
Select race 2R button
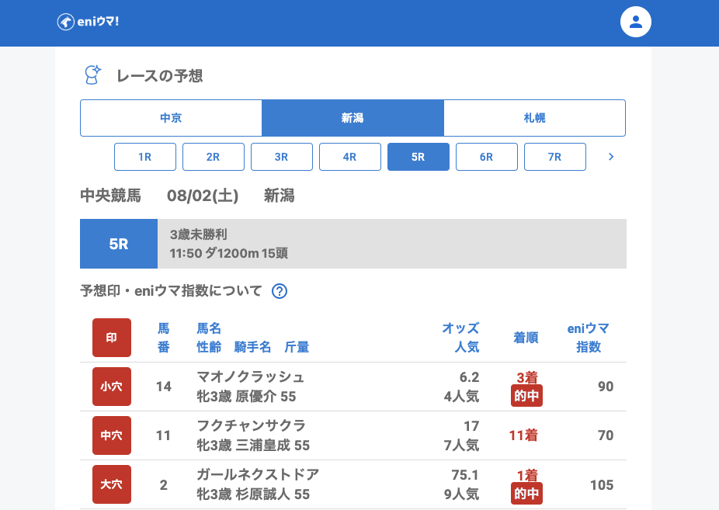(214, 157)
